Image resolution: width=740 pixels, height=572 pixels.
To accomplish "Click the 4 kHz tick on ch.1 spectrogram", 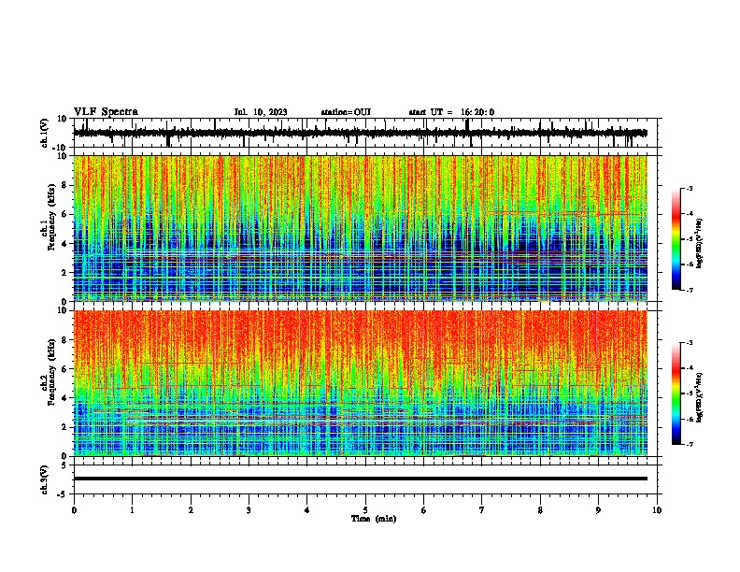I will coord(64,244).
